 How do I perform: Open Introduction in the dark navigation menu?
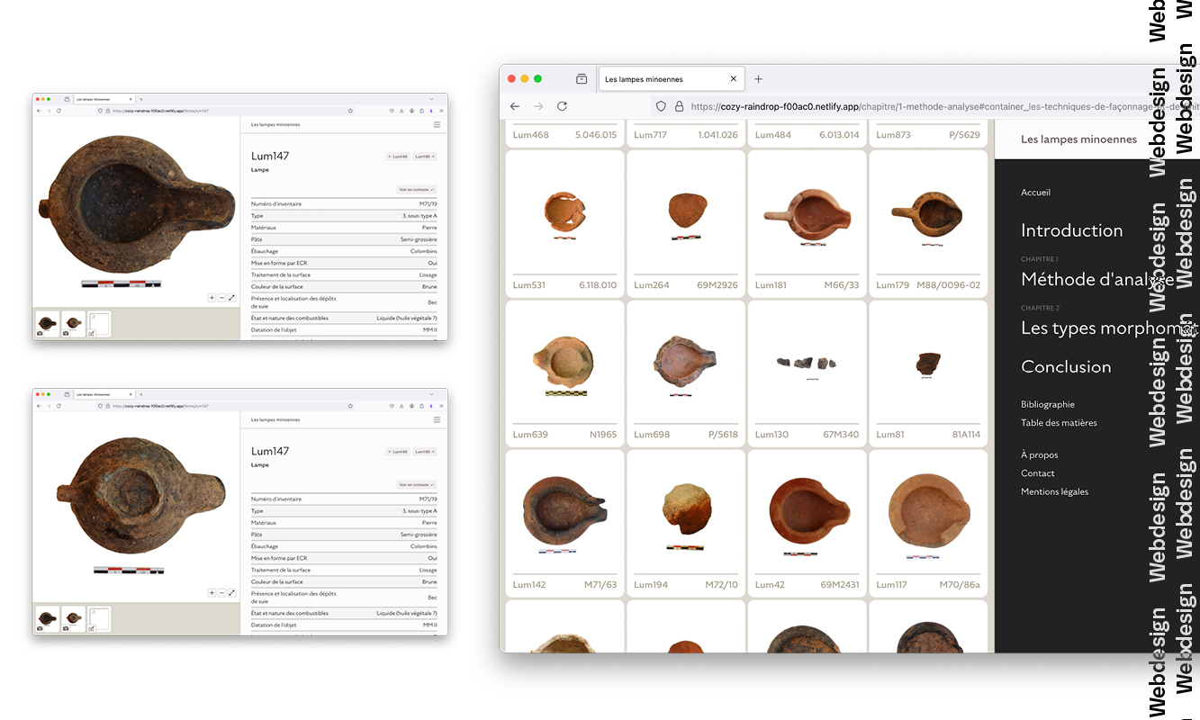coord(1071,230)
